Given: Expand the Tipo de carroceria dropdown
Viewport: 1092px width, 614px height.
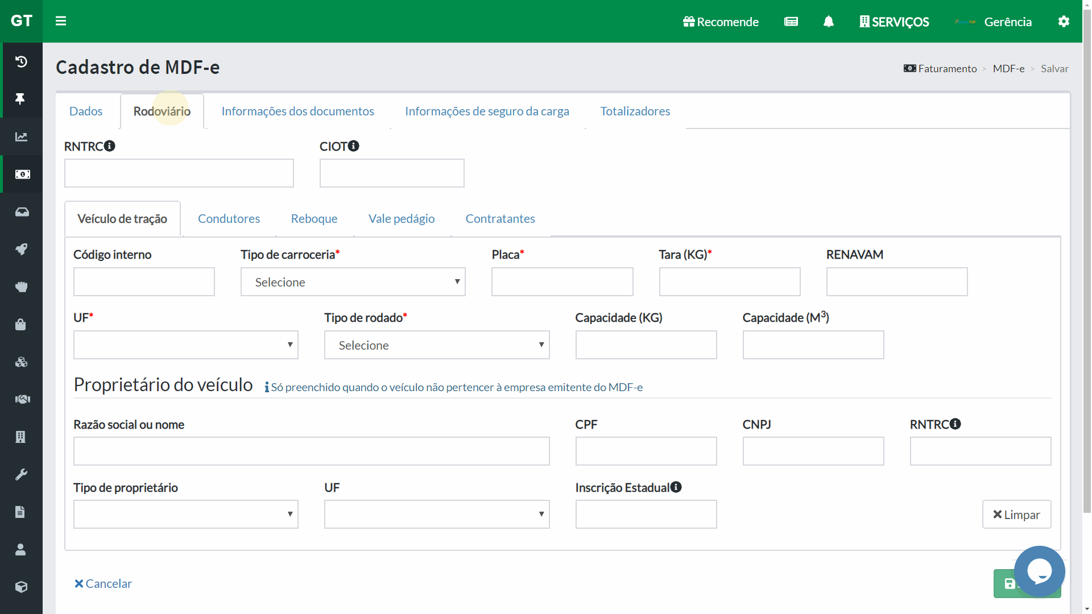Looking at the screenshot, I should [x=353, y=282].
